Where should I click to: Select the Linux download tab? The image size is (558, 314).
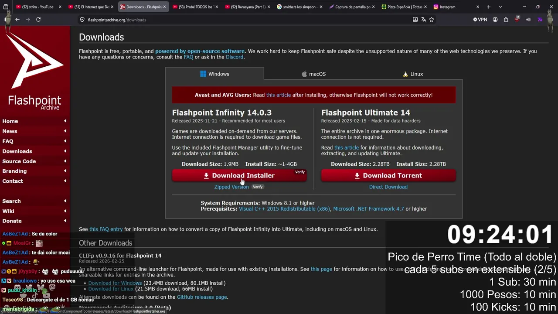click(412, 74)
